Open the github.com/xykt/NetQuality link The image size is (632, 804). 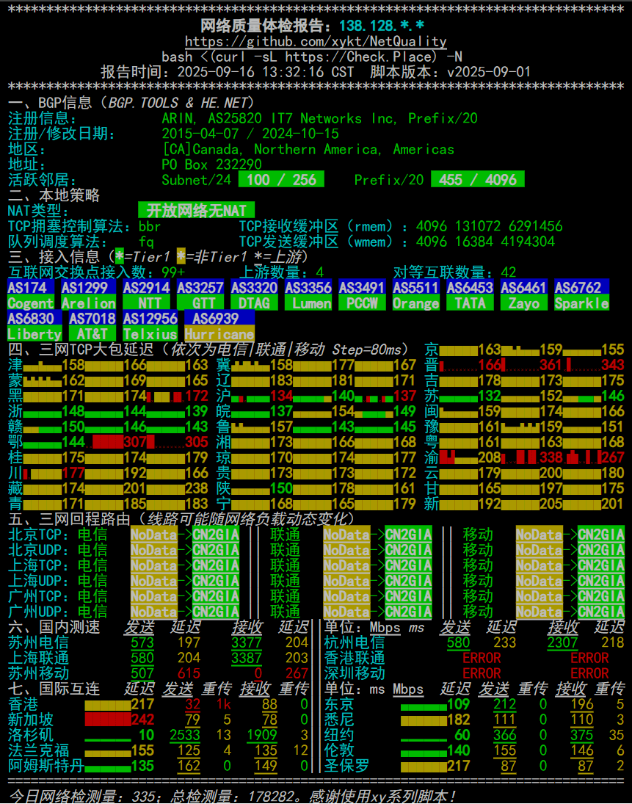tap(316, 41)
